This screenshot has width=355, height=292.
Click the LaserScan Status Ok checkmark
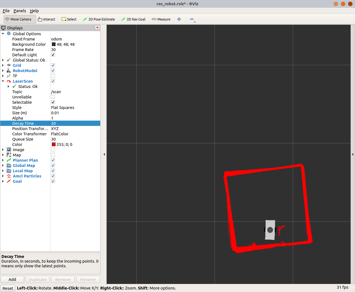pos(14,86)
